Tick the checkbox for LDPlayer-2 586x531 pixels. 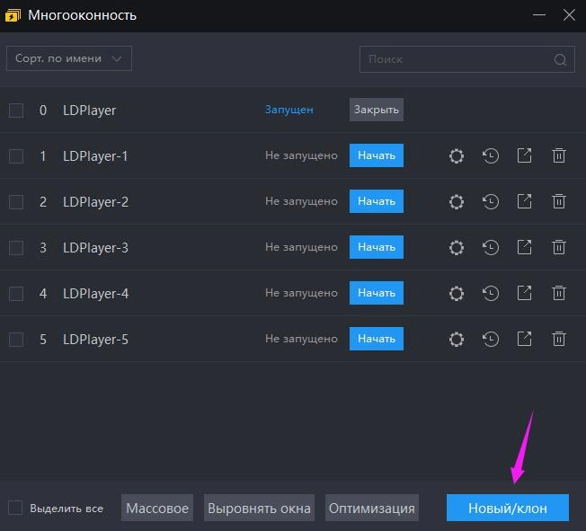click(x=16, y=201)
